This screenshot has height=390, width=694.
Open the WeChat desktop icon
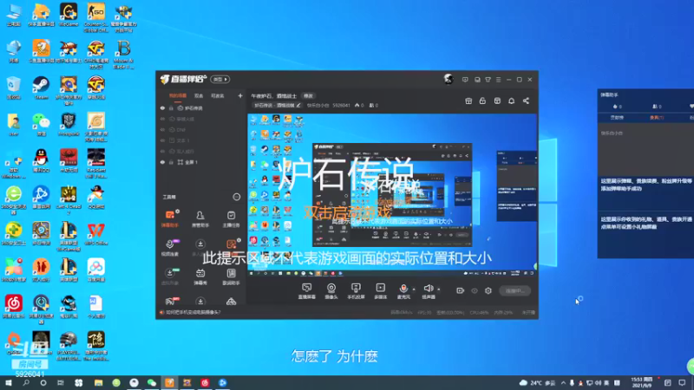41,124
